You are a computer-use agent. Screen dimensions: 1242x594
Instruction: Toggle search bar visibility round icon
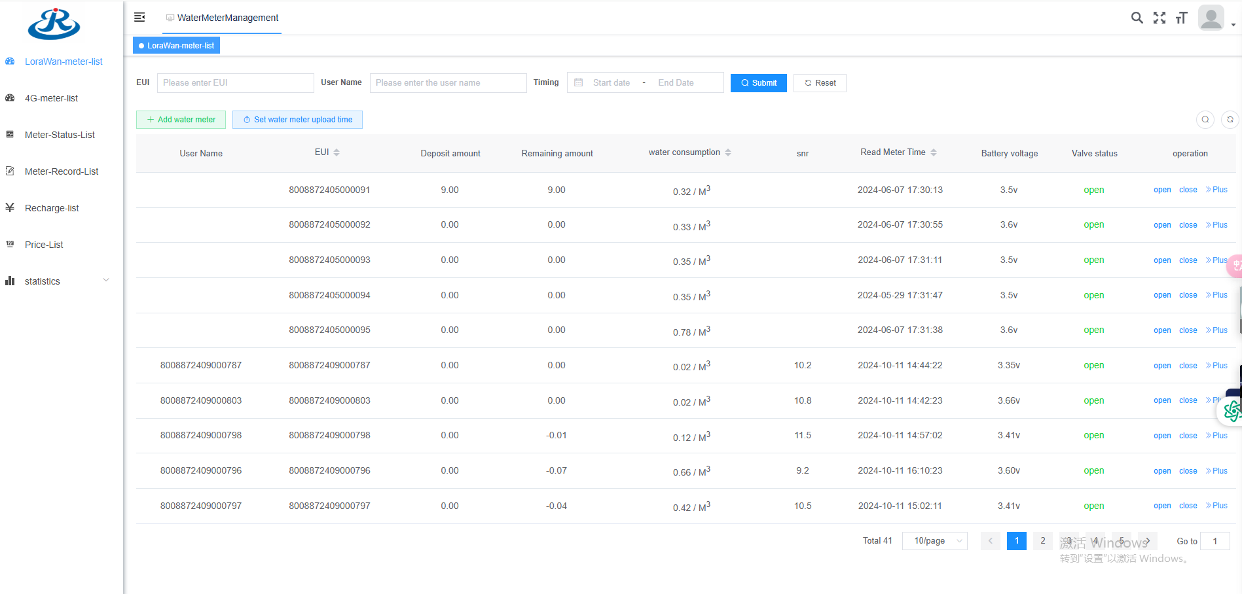click(1205, 119)
